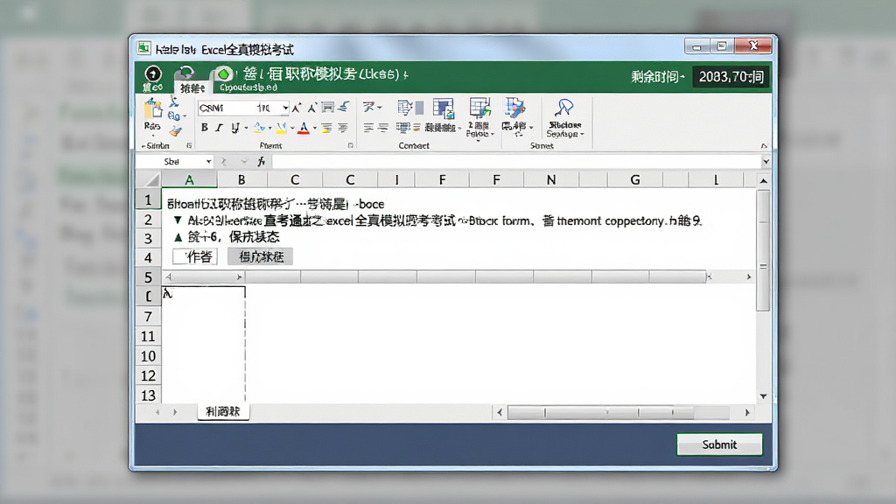
Task: Click the bottom horizontal scrollbar left arrow
Action: [500, 412]
